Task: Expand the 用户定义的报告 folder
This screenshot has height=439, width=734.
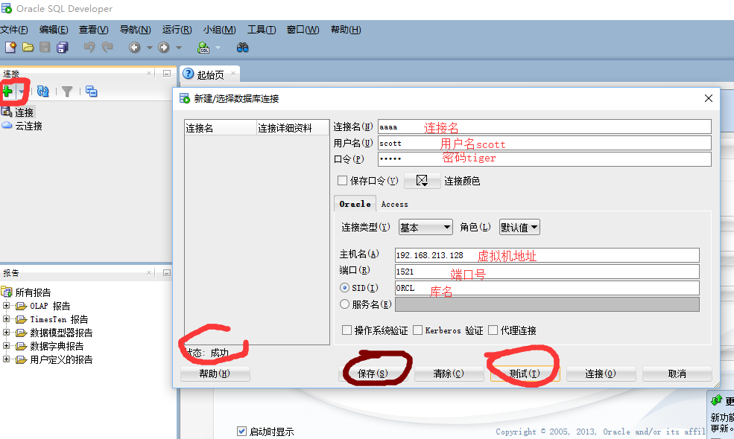Action: tap(6, 359)
